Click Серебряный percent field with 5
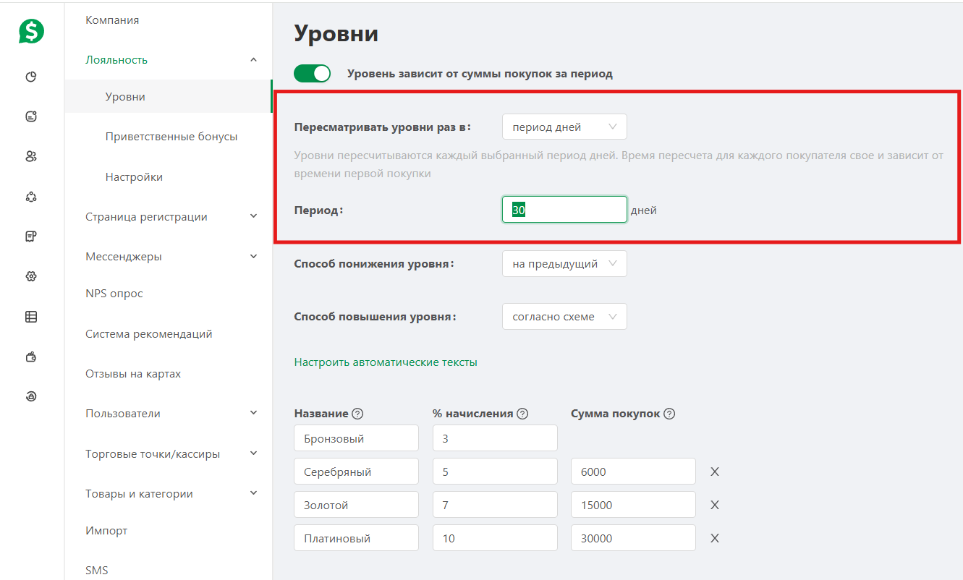Screen dimensions: 963x580 tap(495, 472)
